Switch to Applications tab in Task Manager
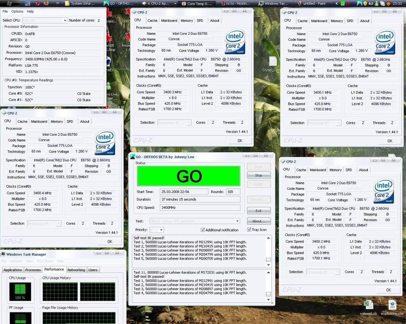The height and width of the screenshot is (324, 406). point(13,270)
